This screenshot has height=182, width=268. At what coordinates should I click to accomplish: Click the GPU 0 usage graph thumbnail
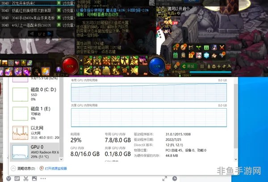(20, 152)
